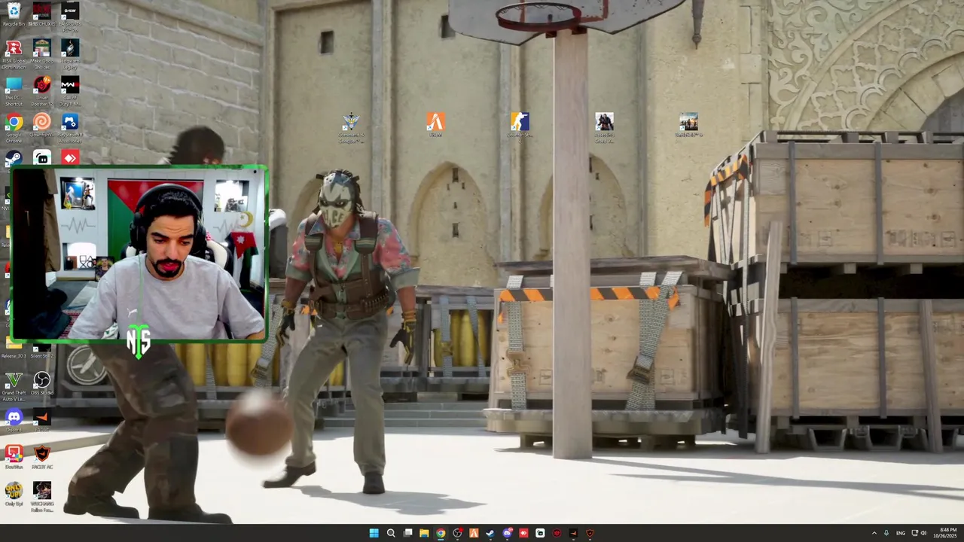Launch Only Up! desktop shortcut
Screen dimensions: 964x542
14,493
